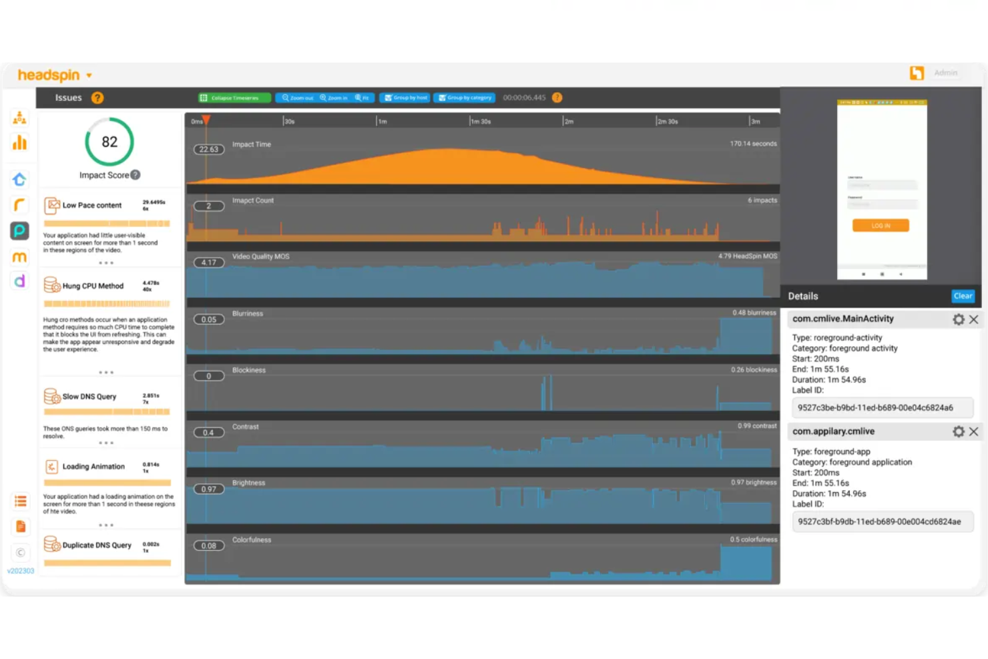Viewport: 988px width, 659px height.
Task: Toggle the Group by category checkbox
Action: click(x=442, y=97)
